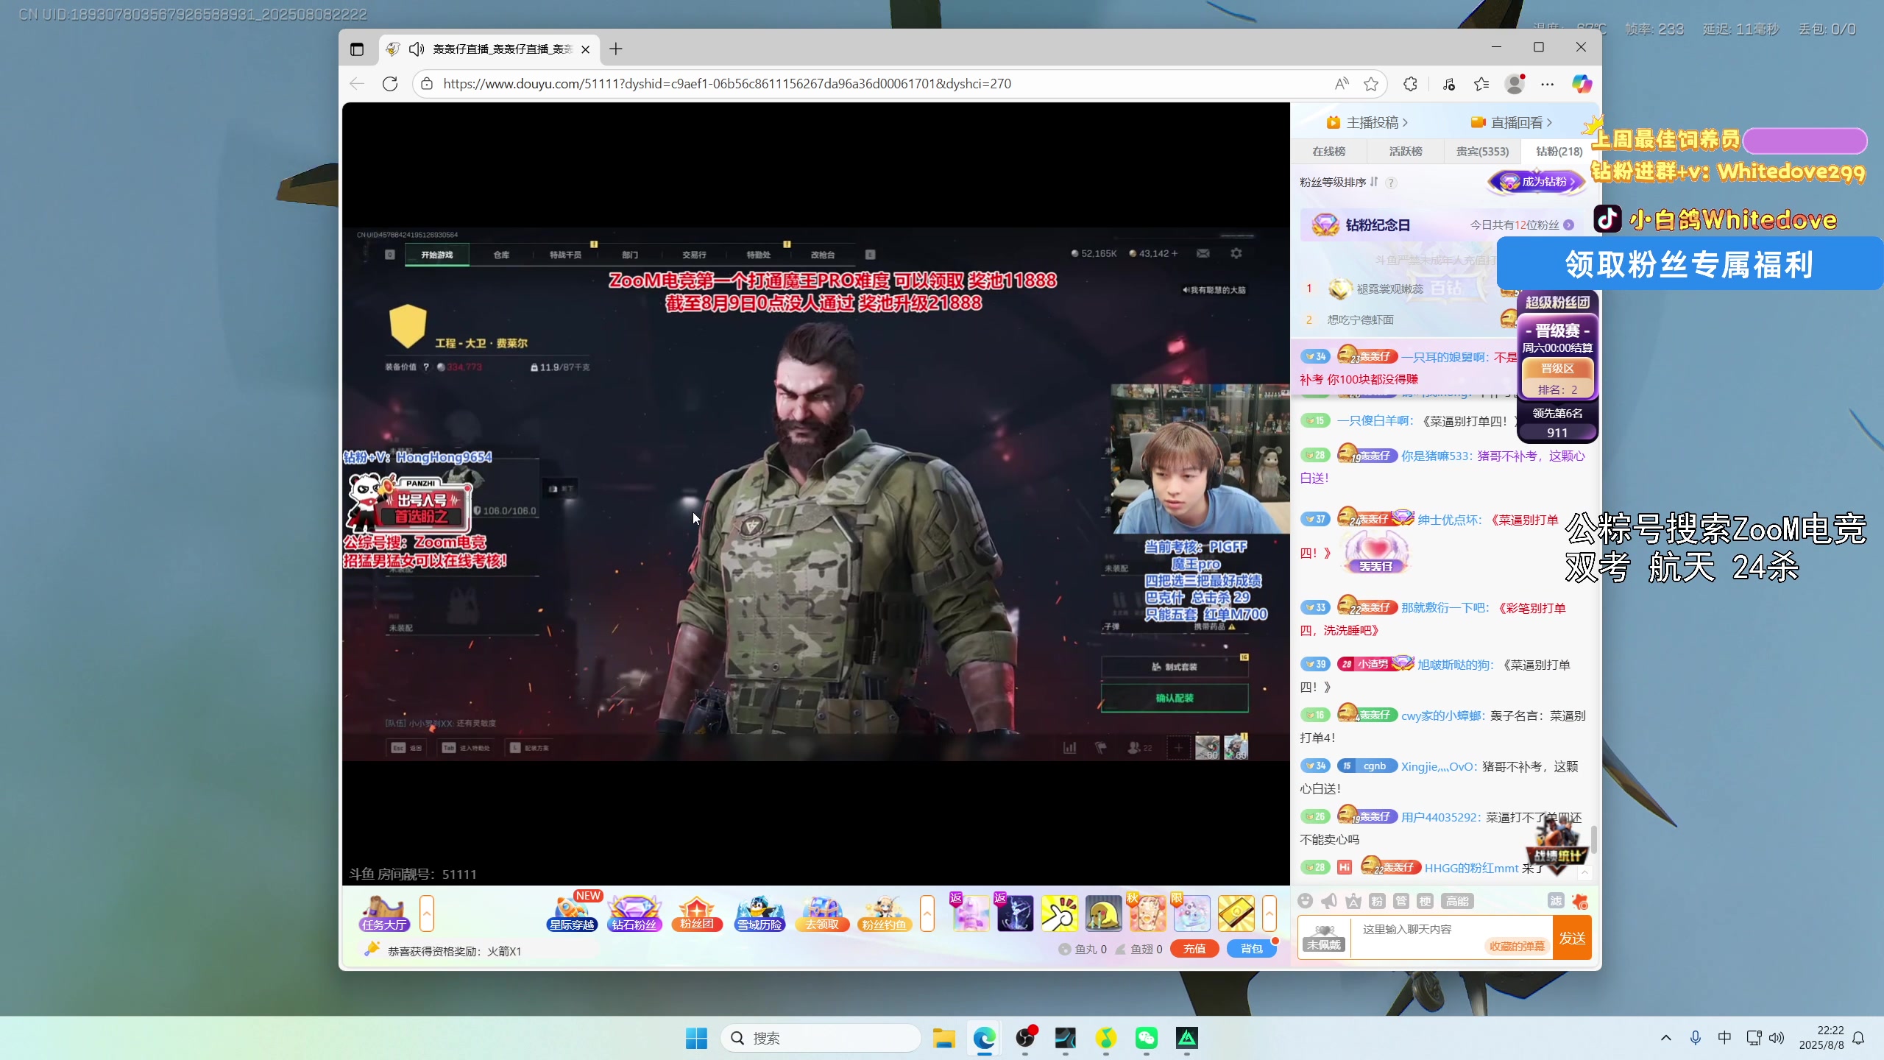The height and width of the screenshot is (1060, 1884).
Task: Click the 发送 send button
Action: tap(1572, 938)
